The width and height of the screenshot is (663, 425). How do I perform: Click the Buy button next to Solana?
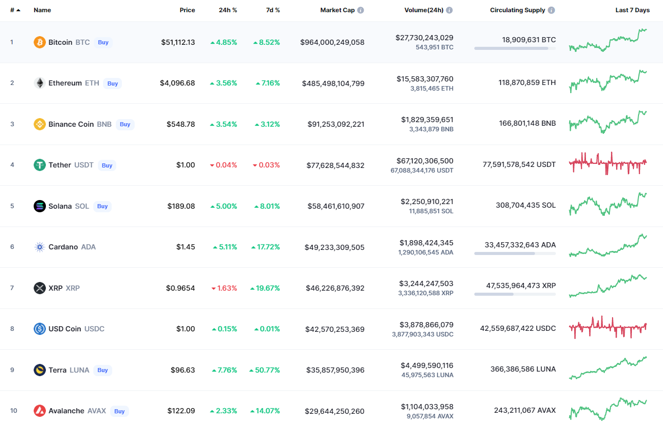pyautogui.click(x=103, y=206)
